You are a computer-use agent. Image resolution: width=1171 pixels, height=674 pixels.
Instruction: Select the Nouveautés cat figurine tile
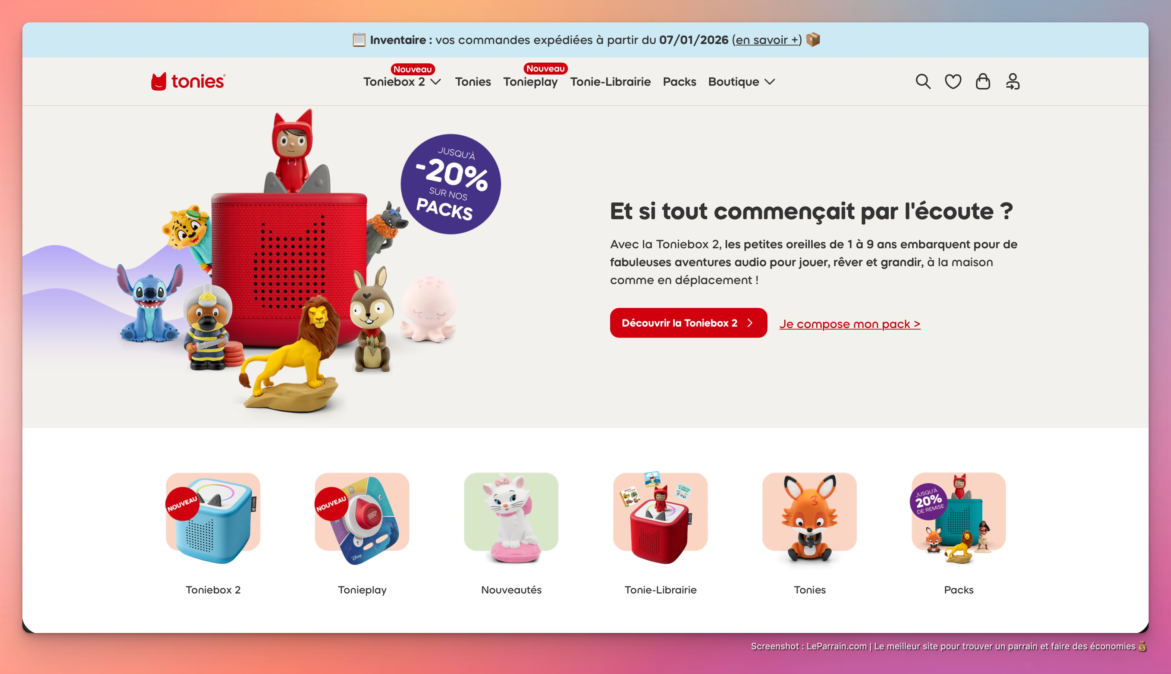[511, 518]
